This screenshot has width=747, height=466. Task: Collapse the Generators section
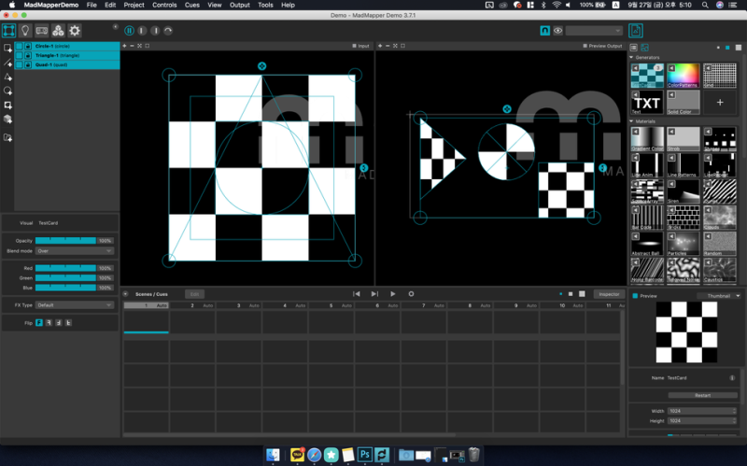[x=632, y=57]
